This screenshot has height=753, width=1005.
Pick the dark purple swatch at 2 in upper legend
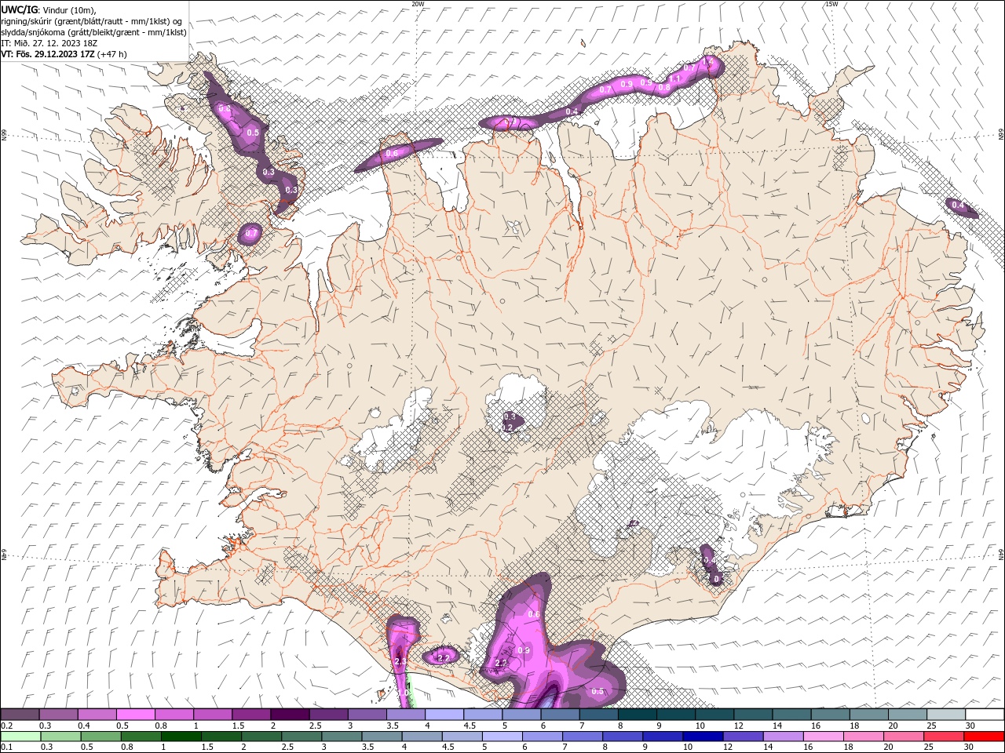tap(289, 714)
